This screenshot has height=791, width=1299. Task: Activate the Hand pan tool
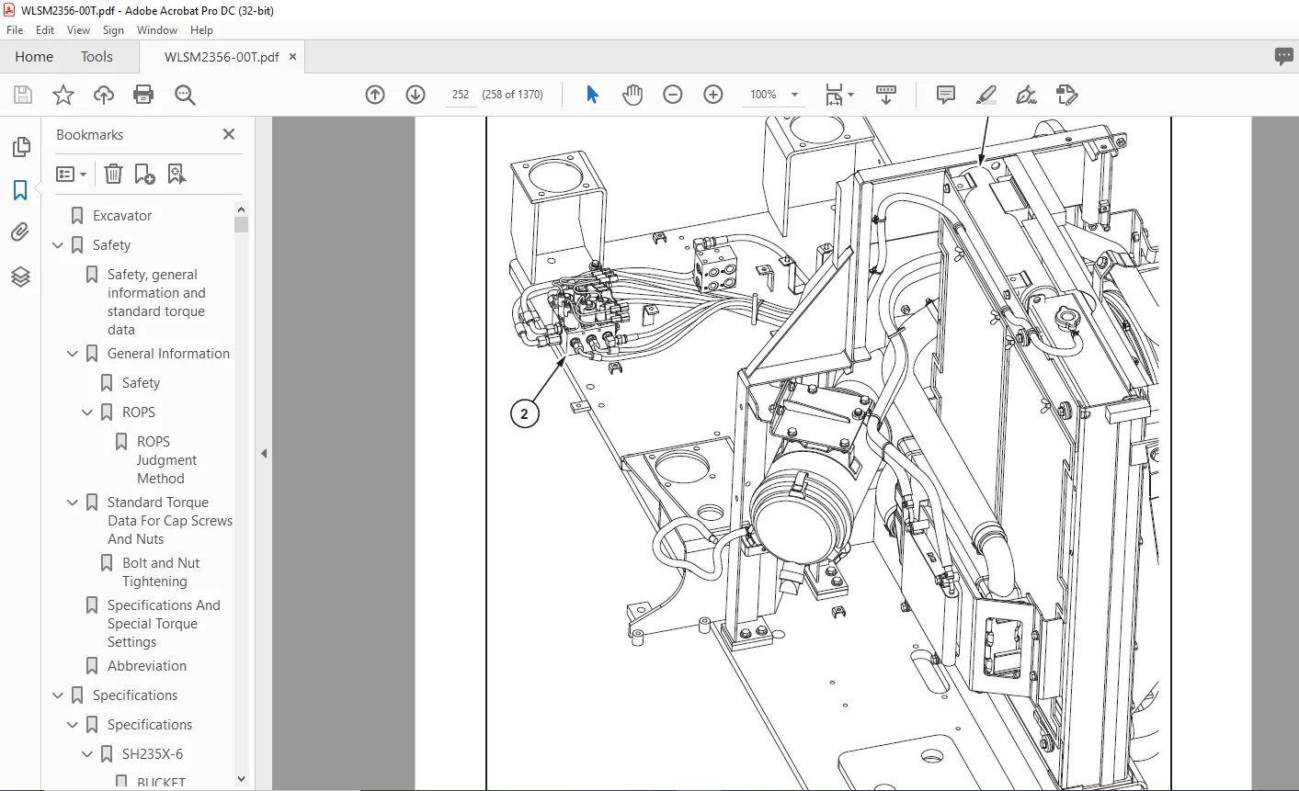[x=632, y=95]
